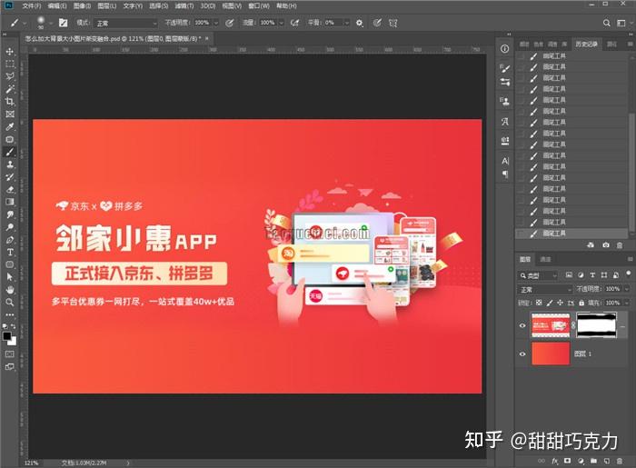The height and width of the screenshot is (468, 636).
Task: Select the Hand tool
Action: pos(10,290)
